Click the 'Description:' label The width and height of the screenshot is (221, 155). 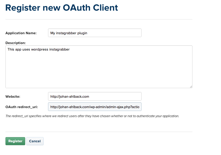click(16, 43)
